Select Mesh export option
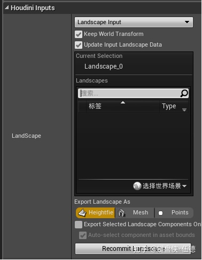The height and width of the screenshot is (260, 202). (135, 213)
